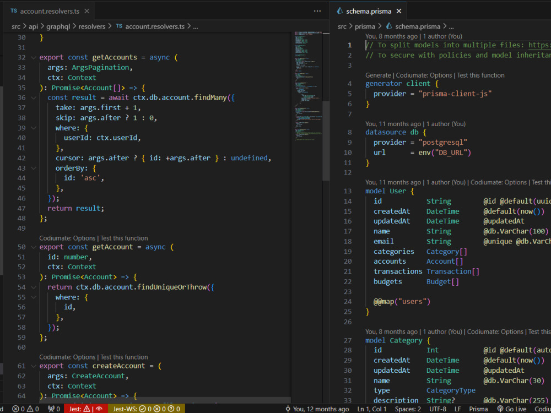Click 'src' breadcrumb in left editor
Screen dimensions: 551x413
pos(16,26)
